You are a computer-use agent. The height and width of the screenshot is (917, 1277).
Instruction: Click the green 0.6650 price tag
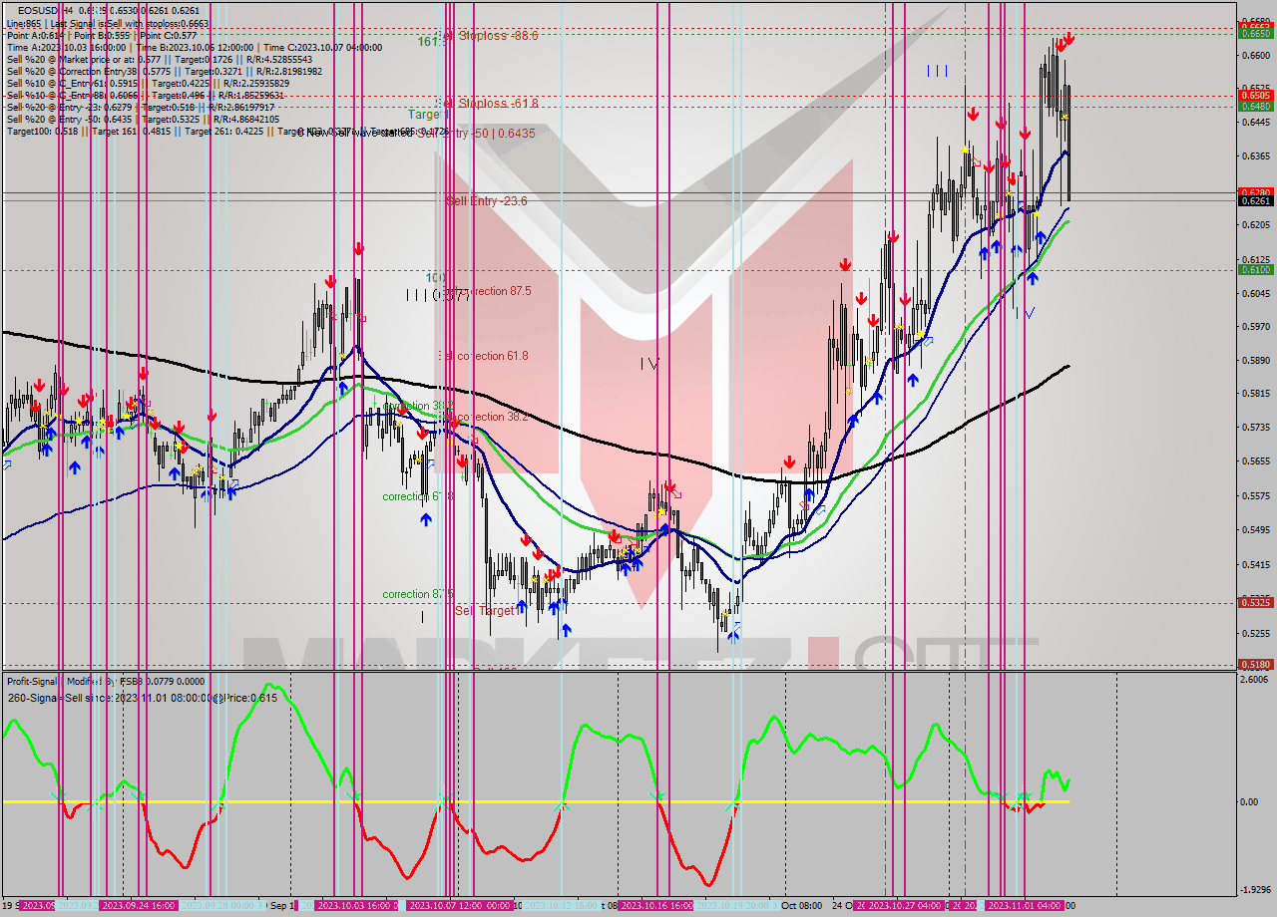[1254, 33]
